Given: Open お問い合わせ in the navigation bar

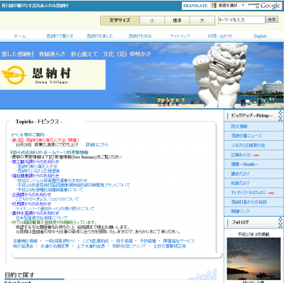Looking at the screenshot, I should pos(219,36).
